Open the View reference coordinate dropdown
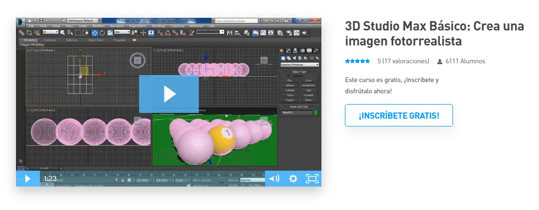The image size is (539, 210). pyautogui.click(x=122, y=32)
